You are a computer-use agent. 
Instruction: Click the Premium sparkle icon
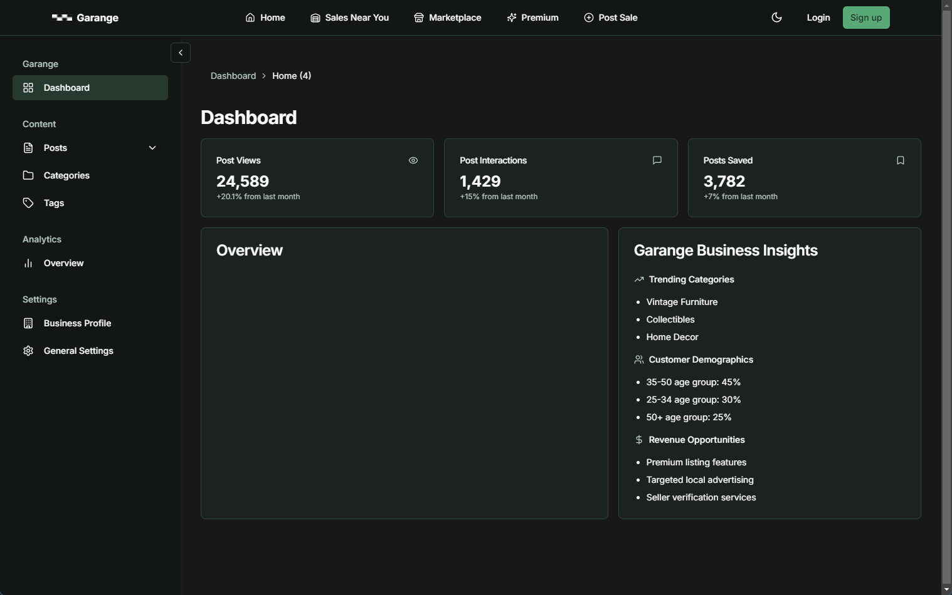[512, 18]
